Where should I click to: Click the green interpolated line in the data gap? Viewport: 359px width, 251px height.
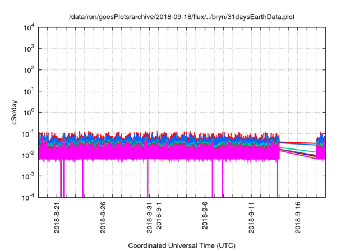(298, 149)
